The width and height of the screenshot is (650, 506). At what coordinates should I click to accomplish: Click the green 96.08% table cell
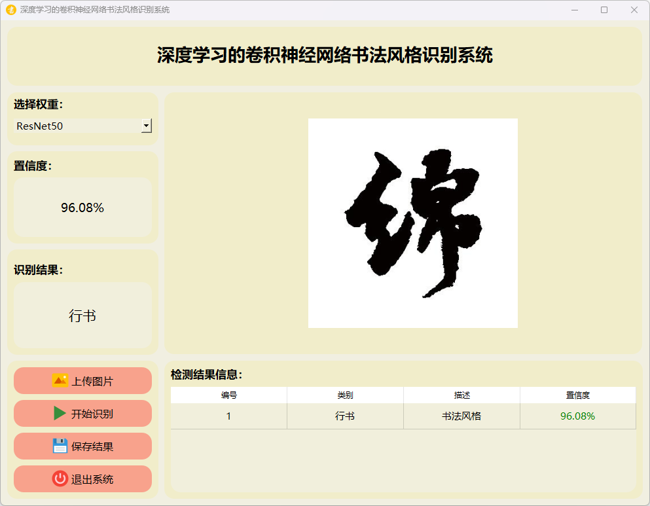(577, 416)
